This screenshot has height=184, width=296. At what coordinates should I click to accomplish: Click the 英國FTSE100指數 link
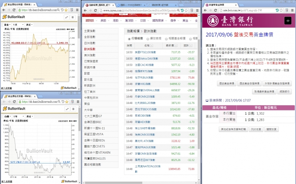coord(149,53)
